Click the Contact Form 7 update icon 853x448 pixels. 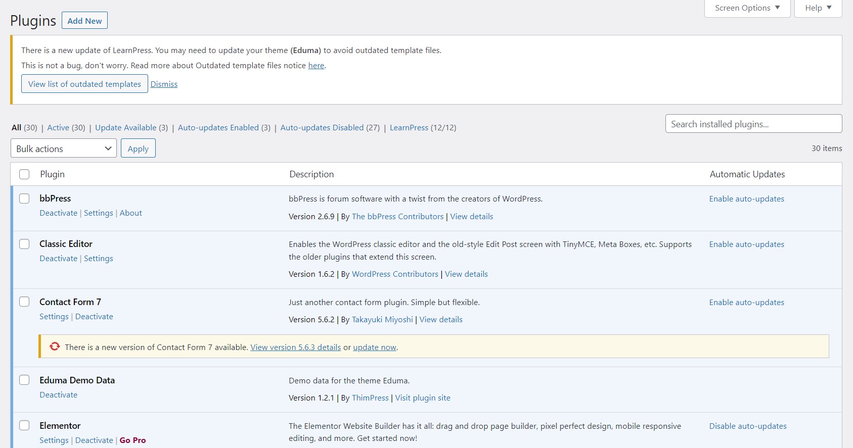55,346
